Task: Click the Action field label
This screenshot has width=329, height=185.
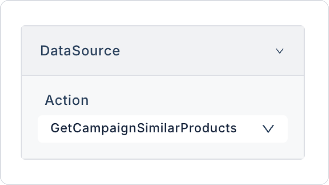Action: 67,100
